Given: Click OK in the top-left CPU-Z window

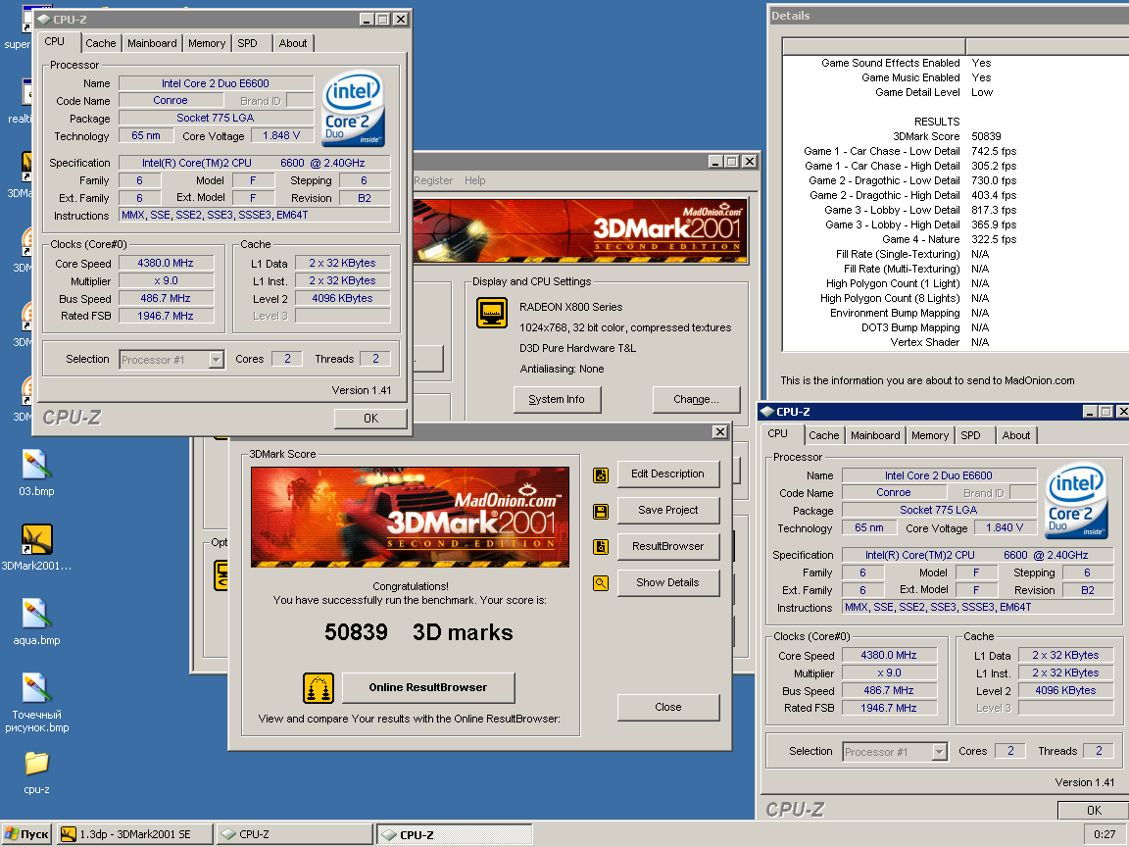Looking at the screenshot, I should point(370,419).
